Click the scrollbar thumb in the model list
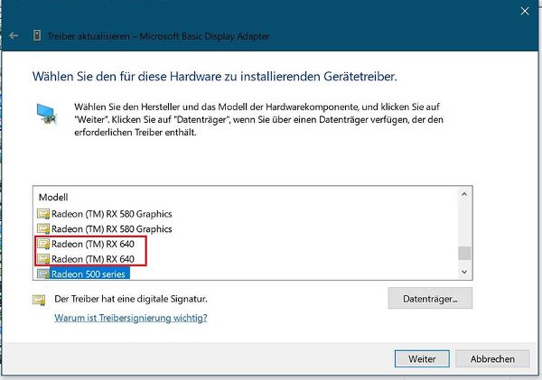The width and height of the screenshot is (542, 380). tap(464, 253)
